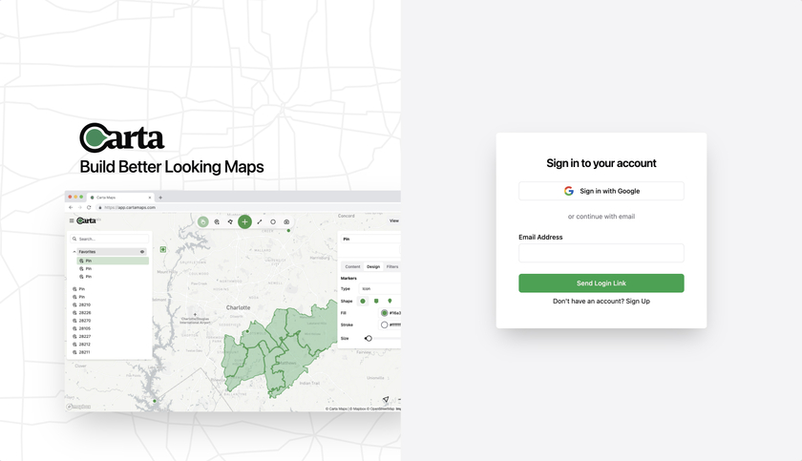
Task: Click the green square marker on preview map
Action: pos(162,249)
